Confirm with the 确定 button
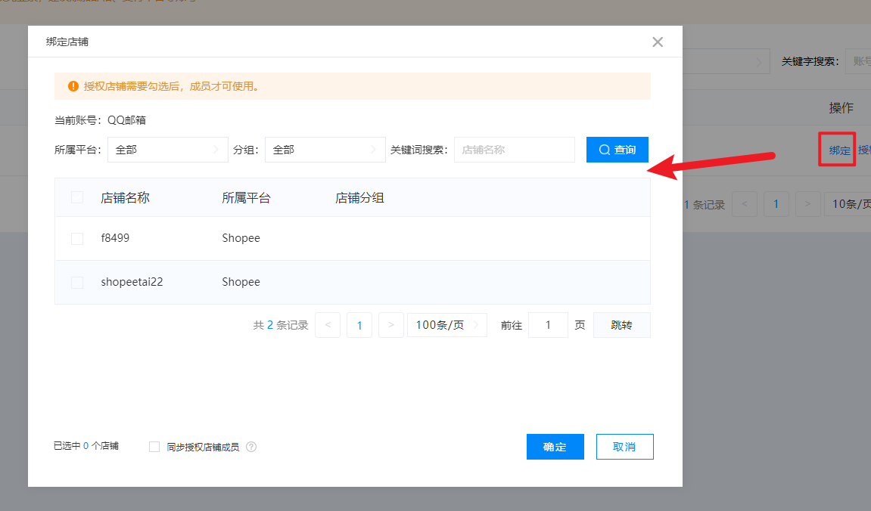The image size is (871, 511). [x=555, y=447]
